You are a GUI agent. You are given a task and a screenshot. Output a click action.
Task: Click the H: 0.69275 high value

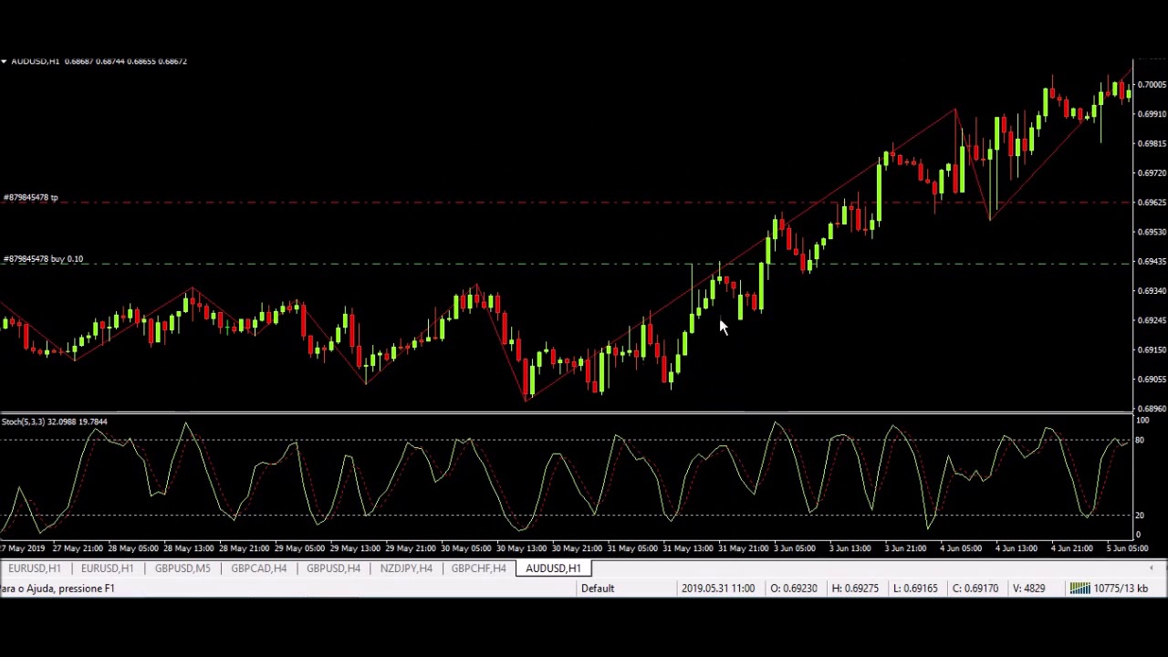point(855,589)
